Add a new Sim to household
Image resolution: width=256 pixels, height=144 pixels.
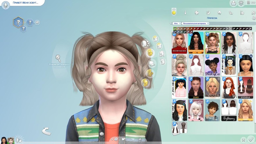tap(19, 140)
